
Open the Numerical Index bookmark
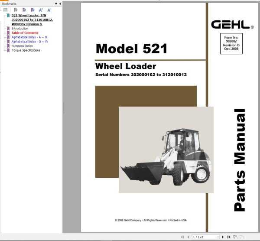coord(22,46)
